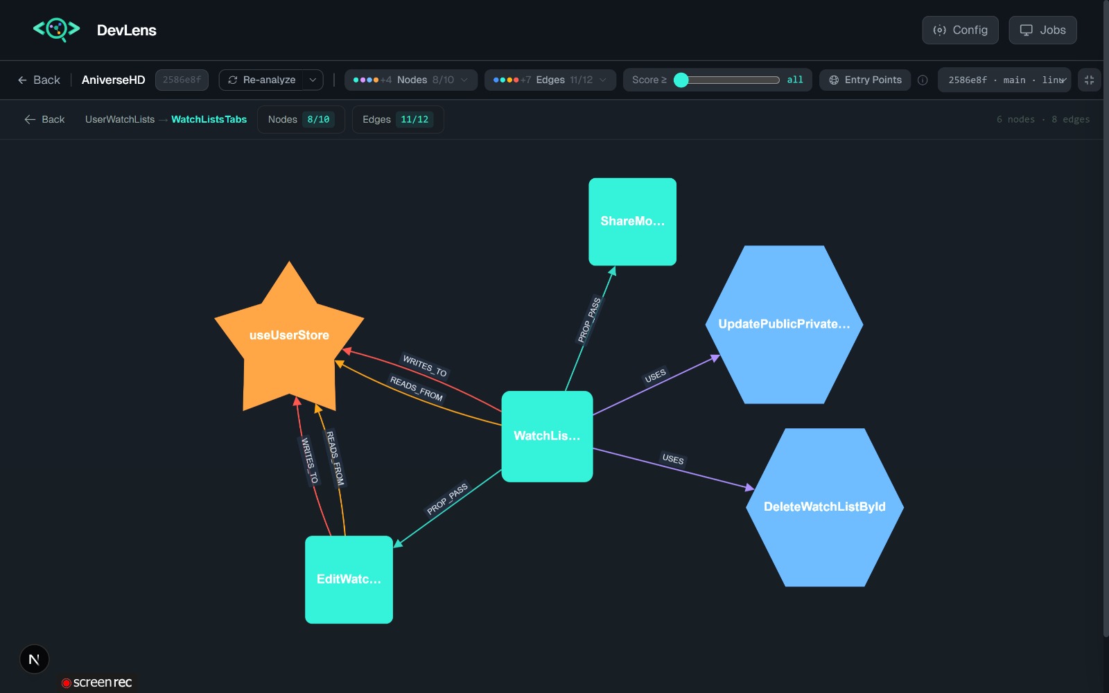Click the useUserStore star node

click(289, 337)
